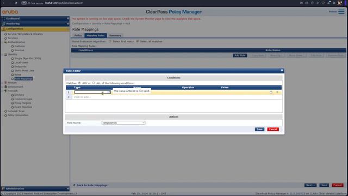This screenshot has height=196, width=348.
Task: Open Sources under Authentication
Action: click(x=20, y=50)
